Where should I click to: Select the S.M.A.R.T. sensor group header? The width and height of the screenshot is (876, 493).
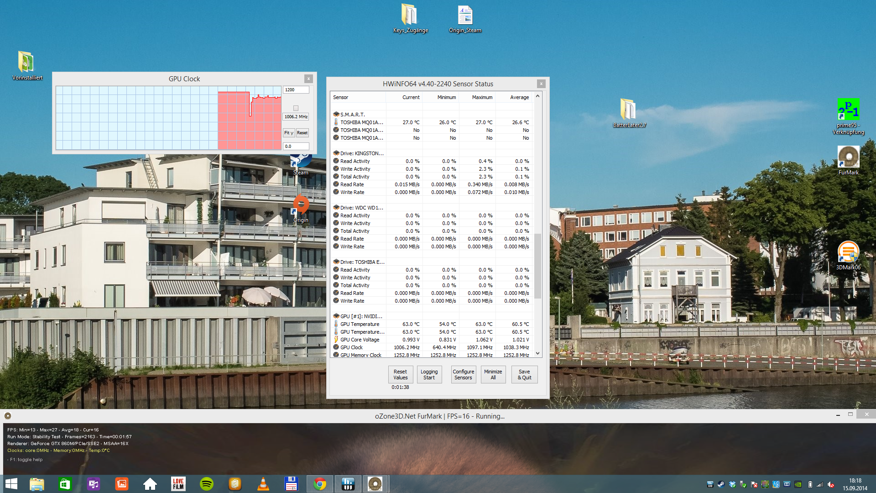(352, 115)
